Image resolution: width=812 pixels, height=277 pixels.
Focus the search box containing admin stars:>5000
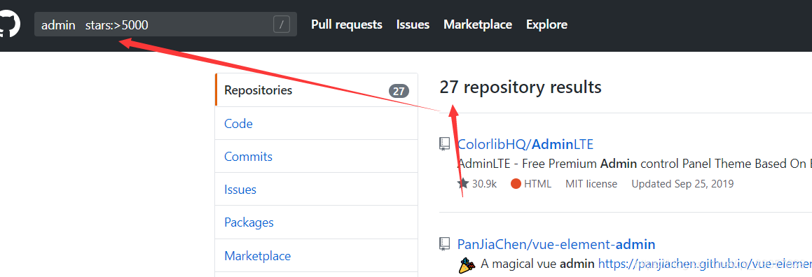click(166, 24)
